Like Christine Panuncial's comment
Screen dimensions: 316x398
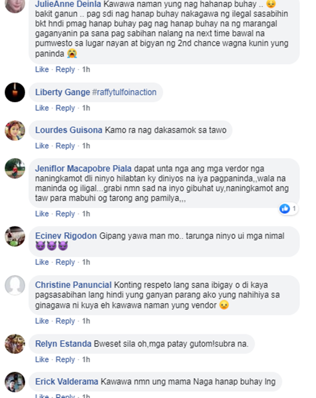click(42, 321)
